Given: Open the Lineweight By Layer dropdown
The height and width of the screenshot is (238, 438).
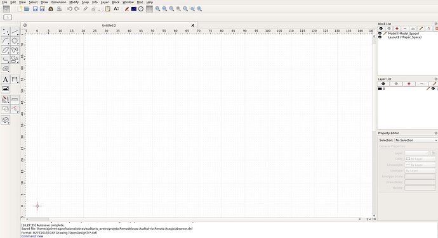Looking at the screenshot, I should tap(420, 165).
